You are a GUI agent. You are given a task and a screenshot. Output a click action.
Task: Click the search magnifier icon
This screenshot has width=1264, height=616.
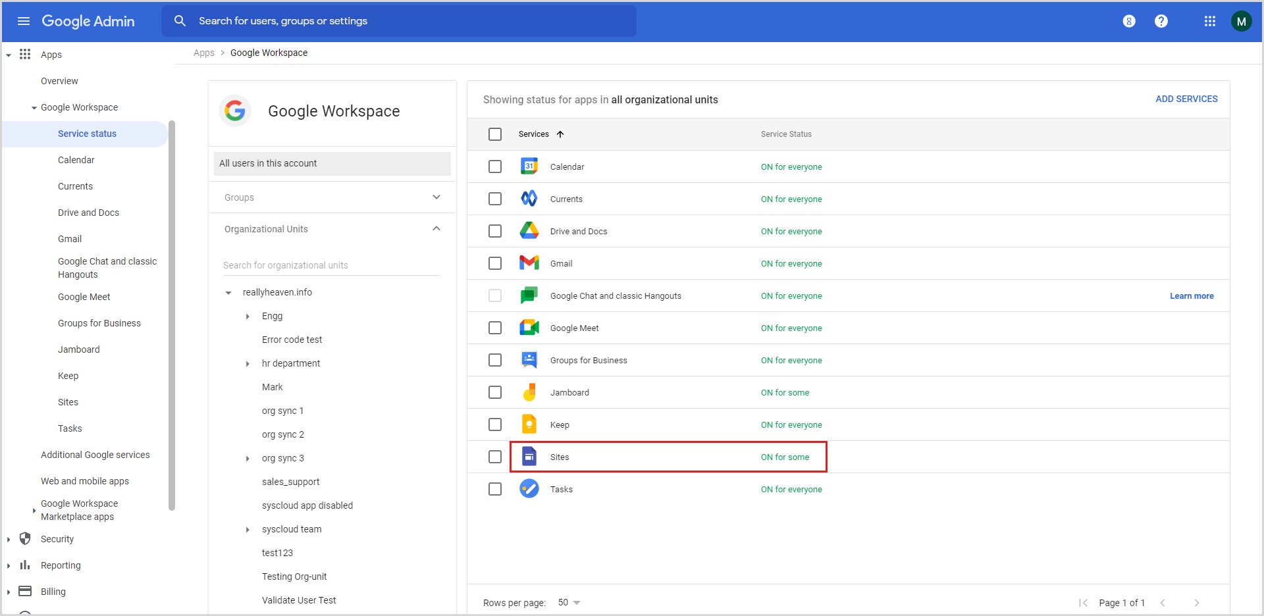click(180, 21)
